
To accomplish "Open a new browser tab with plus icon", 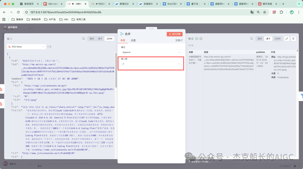I will 283,4.
